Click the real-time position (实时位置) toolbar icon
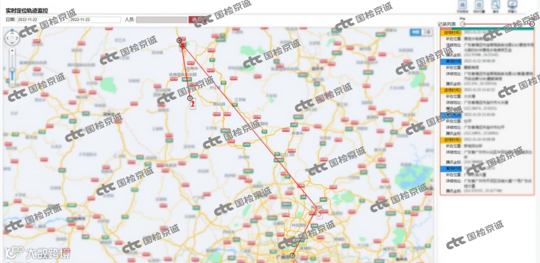This screenshot has height=263, width=540. click(479, 5)
